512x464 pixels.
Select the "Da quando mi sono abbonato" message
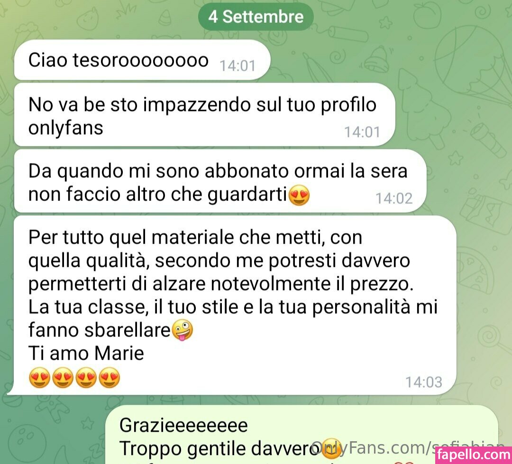click(x=220, y=181)
